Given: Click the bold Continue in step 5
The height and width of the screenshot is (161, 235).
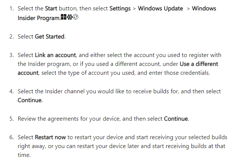Looking at the screenshot, I should (176, 119).
